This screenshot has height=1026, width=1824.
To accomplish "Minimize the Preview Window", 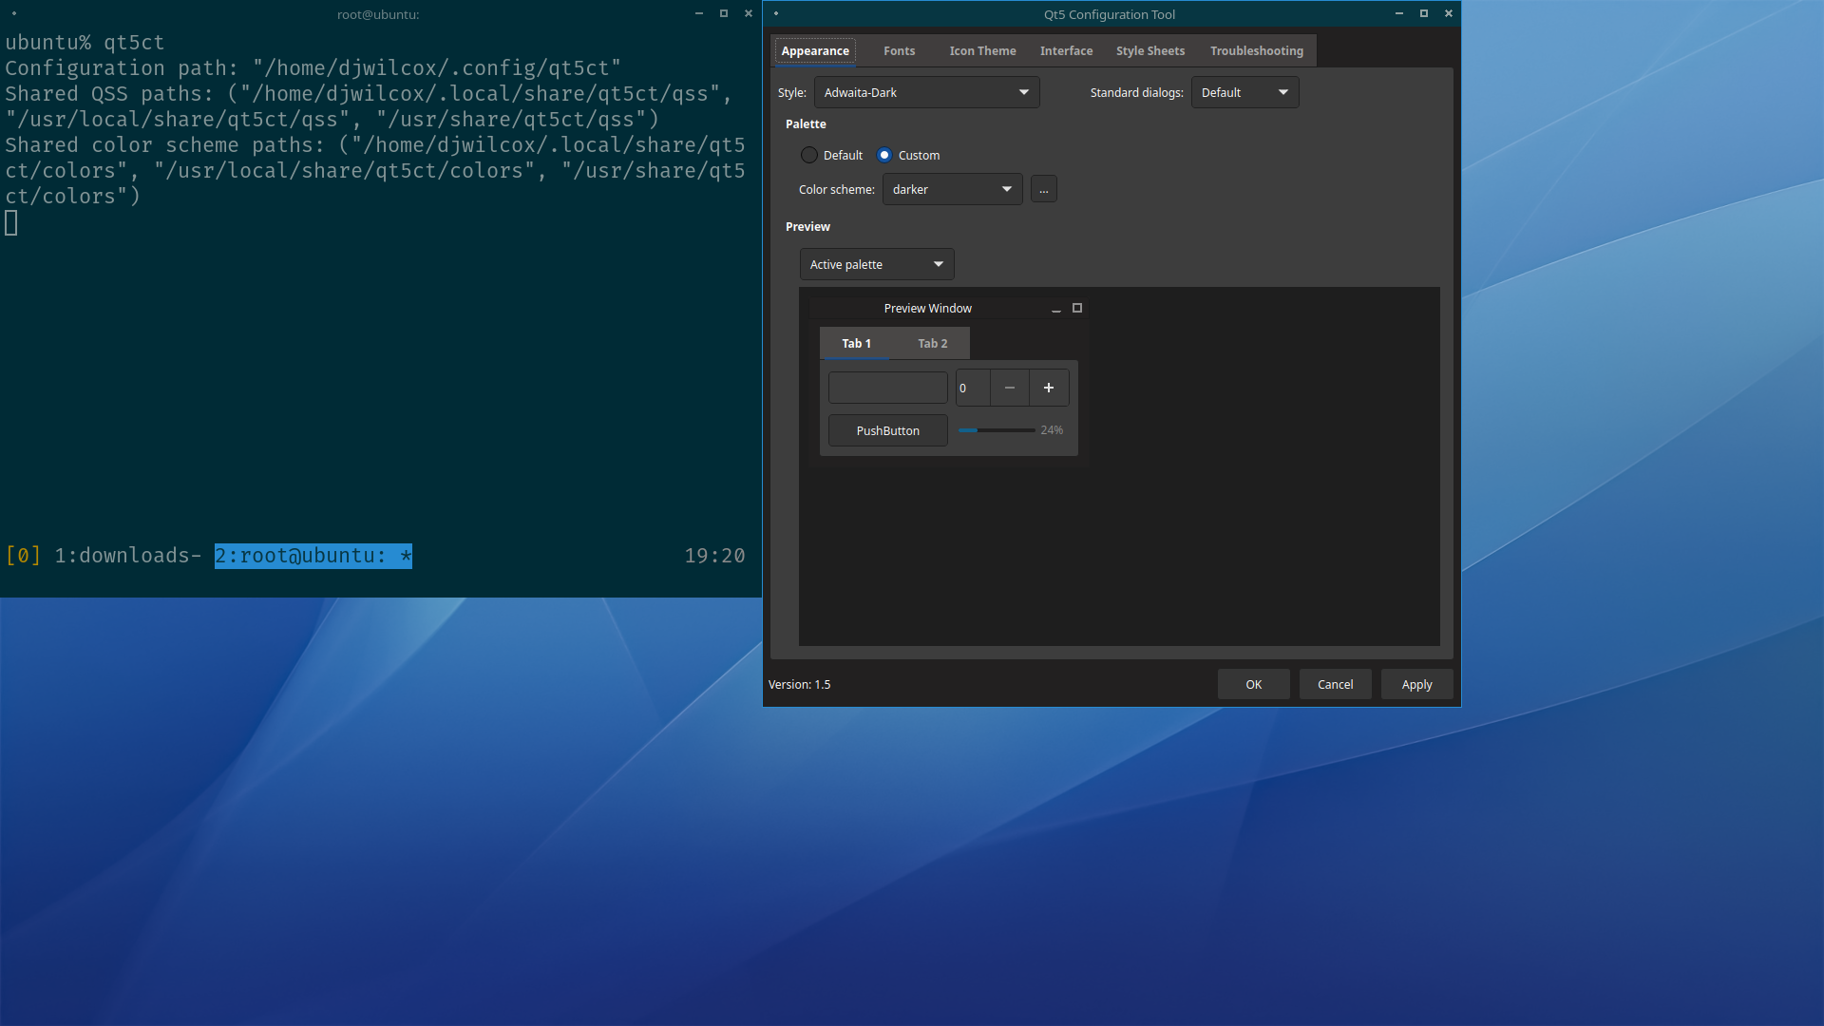I will click(x=1055, y=309).
